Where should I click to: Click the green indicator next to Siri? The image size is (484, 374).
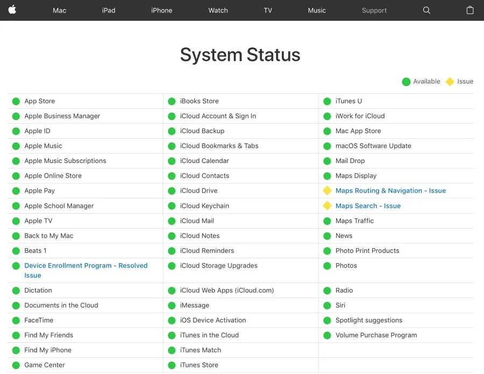coord(327,305)
